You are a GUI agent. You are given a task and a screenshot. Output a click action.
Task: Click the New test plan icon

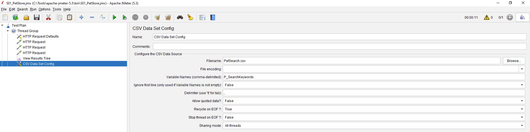point(5,17)
